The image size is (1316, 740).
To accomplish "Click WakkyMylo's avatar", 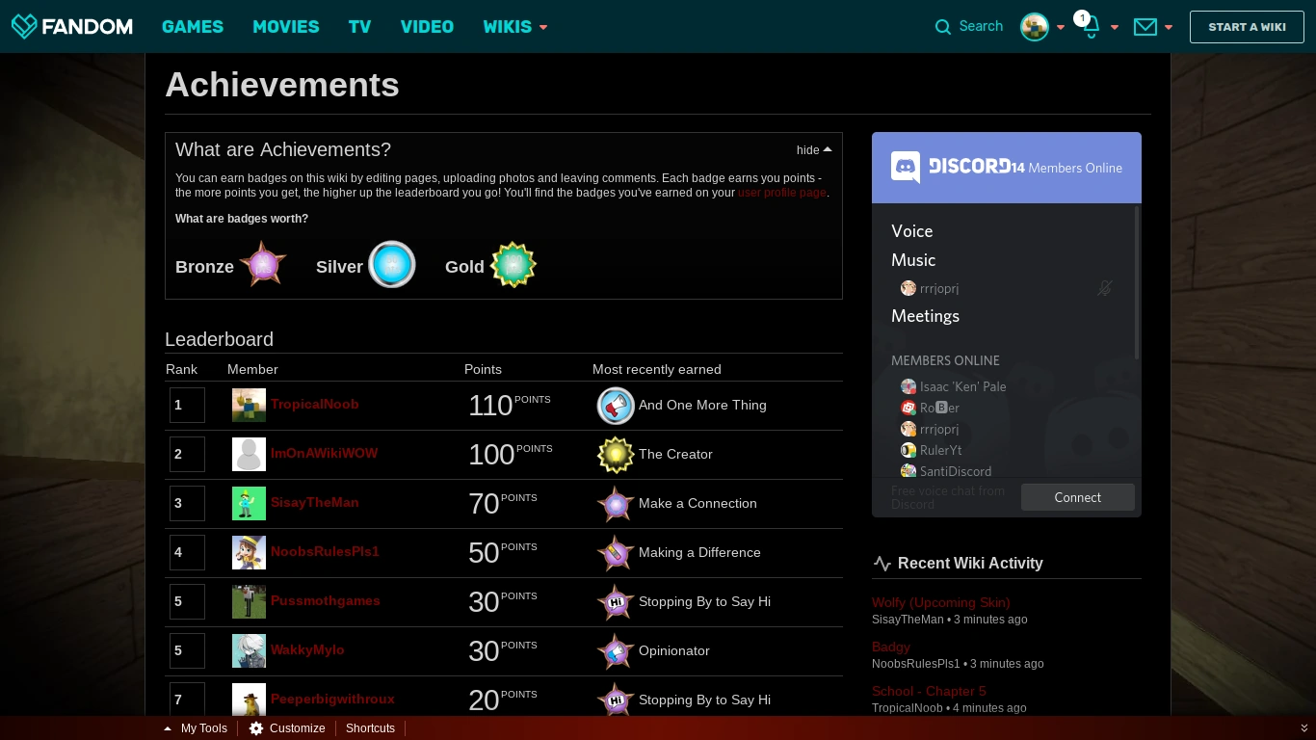I will (x=249, y=651).
